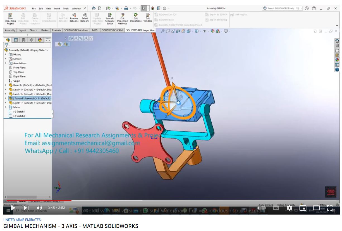Toggle theater mode in video player

click(316, 208)
